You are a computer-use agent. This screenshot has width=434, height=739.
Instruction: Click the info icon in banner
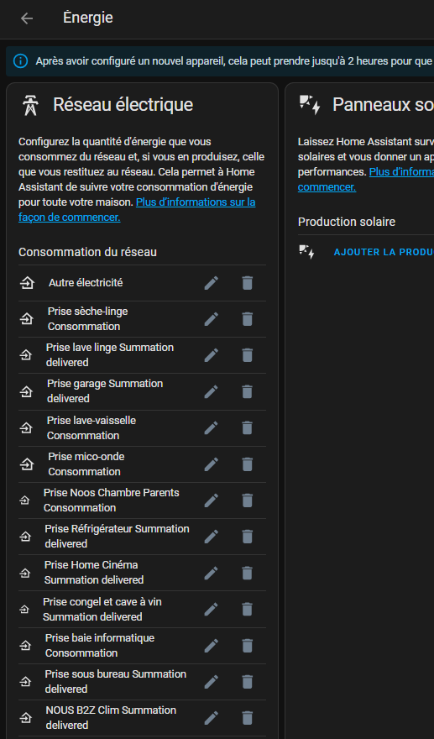point(21,60)
